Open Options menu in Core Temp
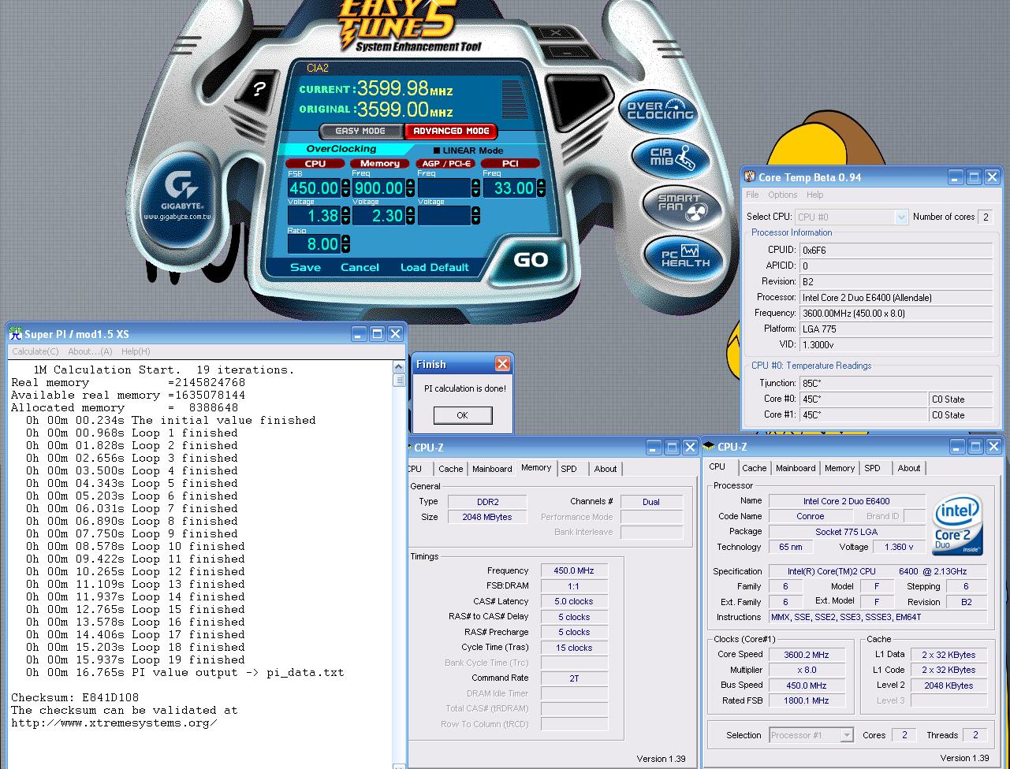The width and height of the screenshot is (1010, 769). click(x=782, y=195)
